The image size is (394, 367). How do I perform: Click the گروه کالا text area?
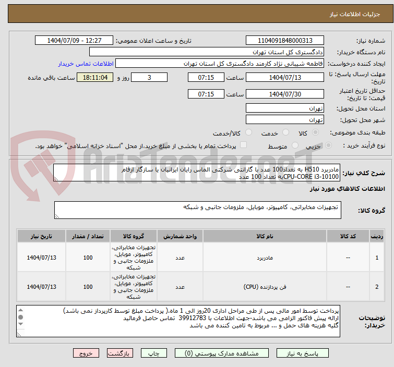(197, 210)
